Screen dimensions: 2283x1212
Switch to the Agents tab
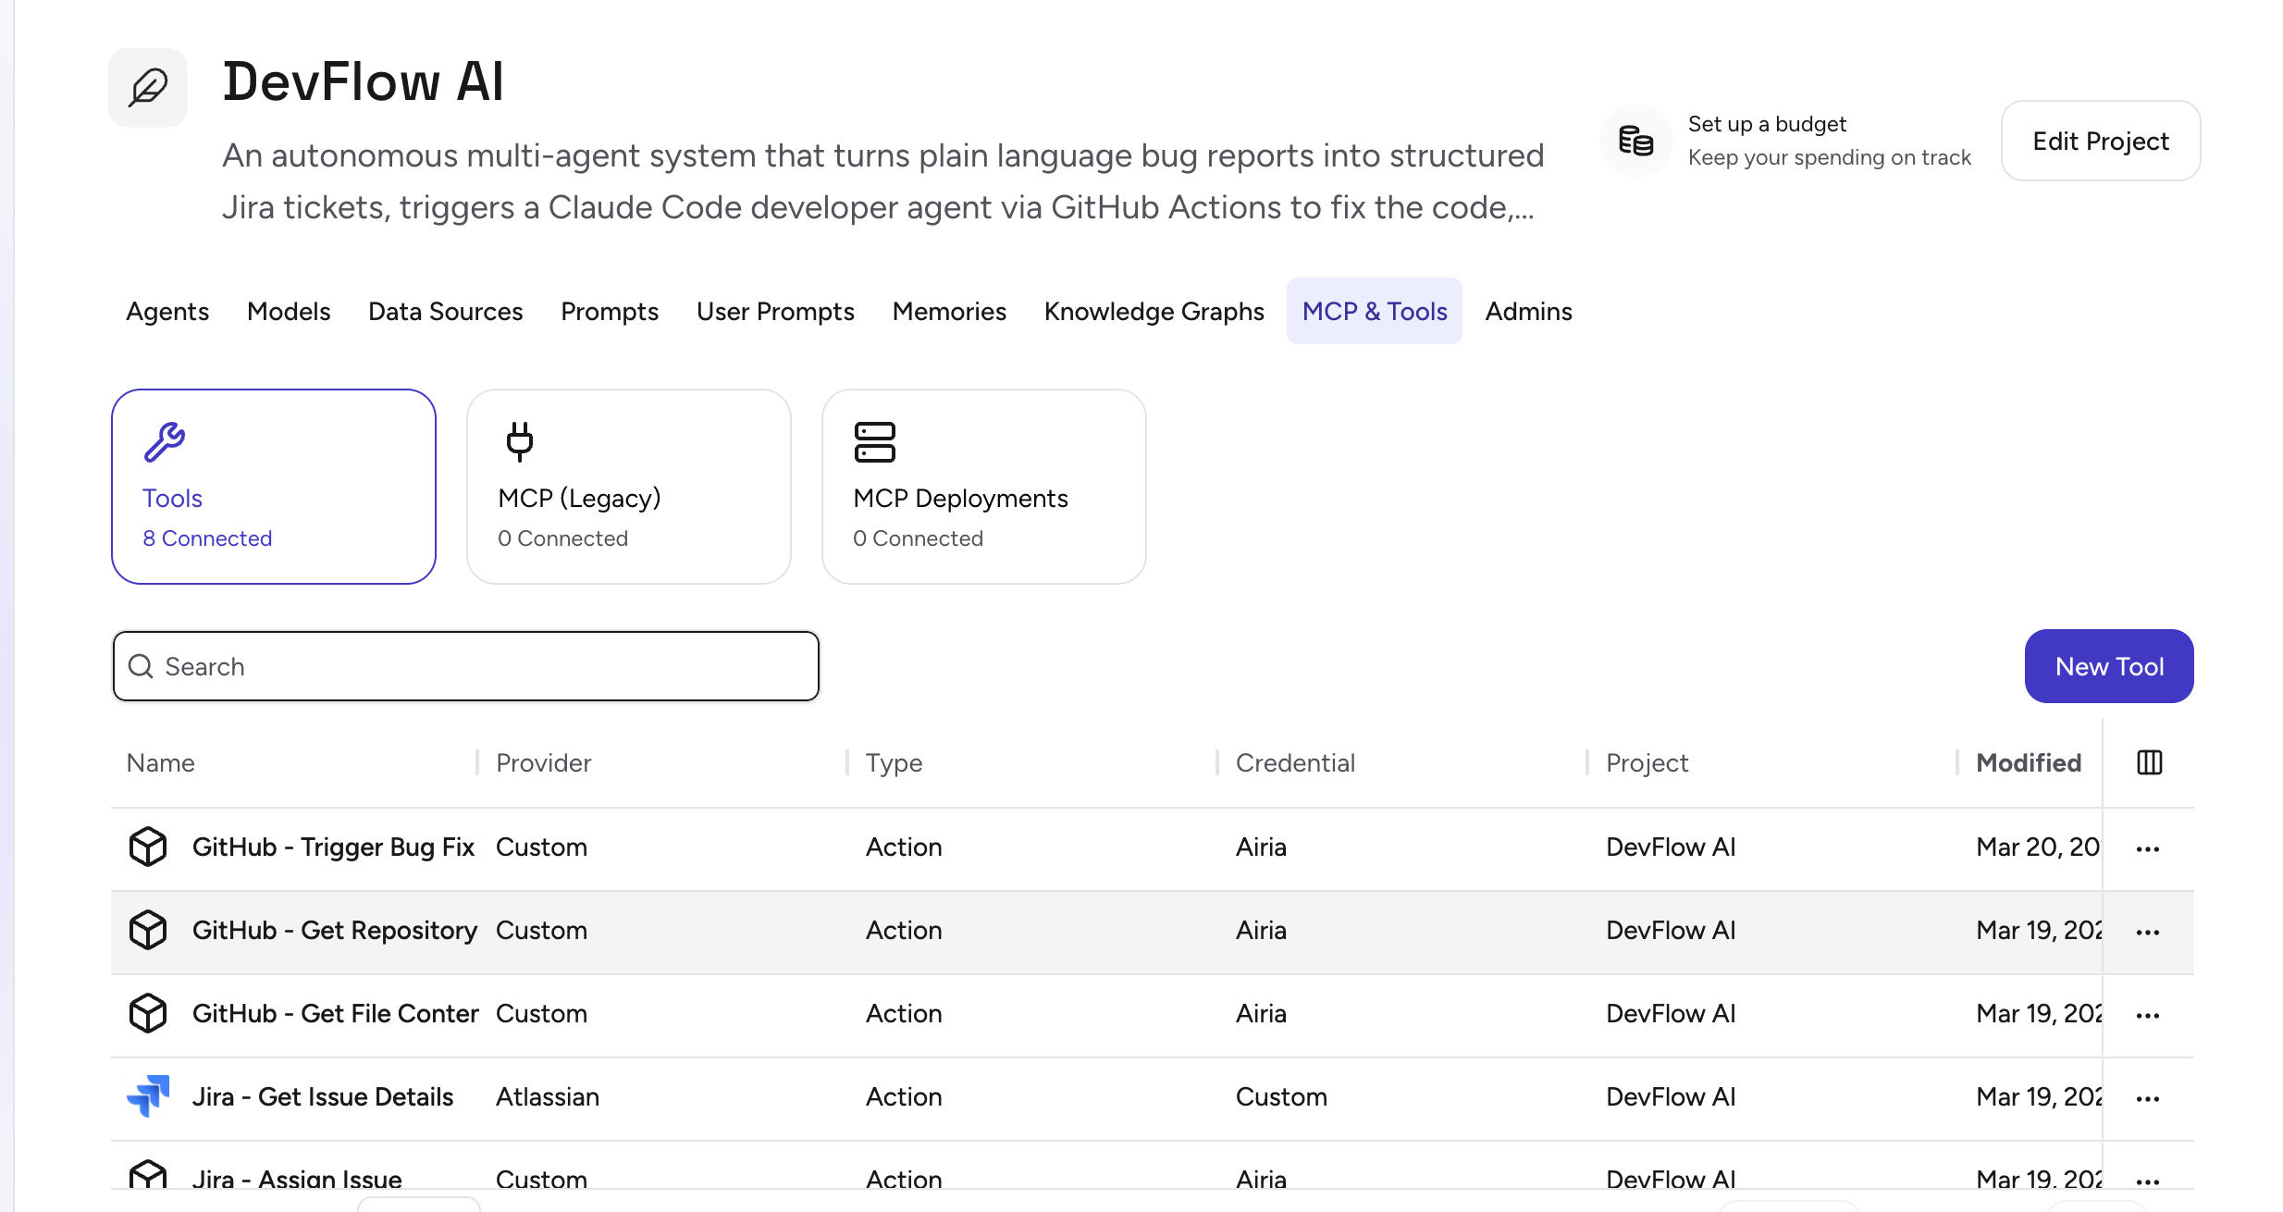tap(167, 311)
